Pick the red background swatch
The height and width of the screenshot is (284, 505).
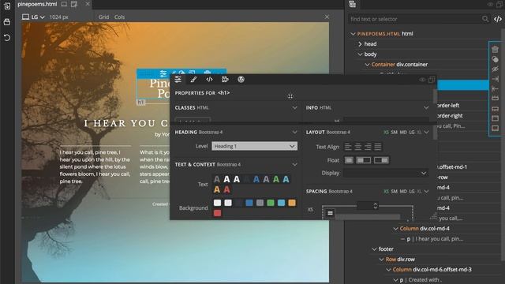[x=218, y=213]
